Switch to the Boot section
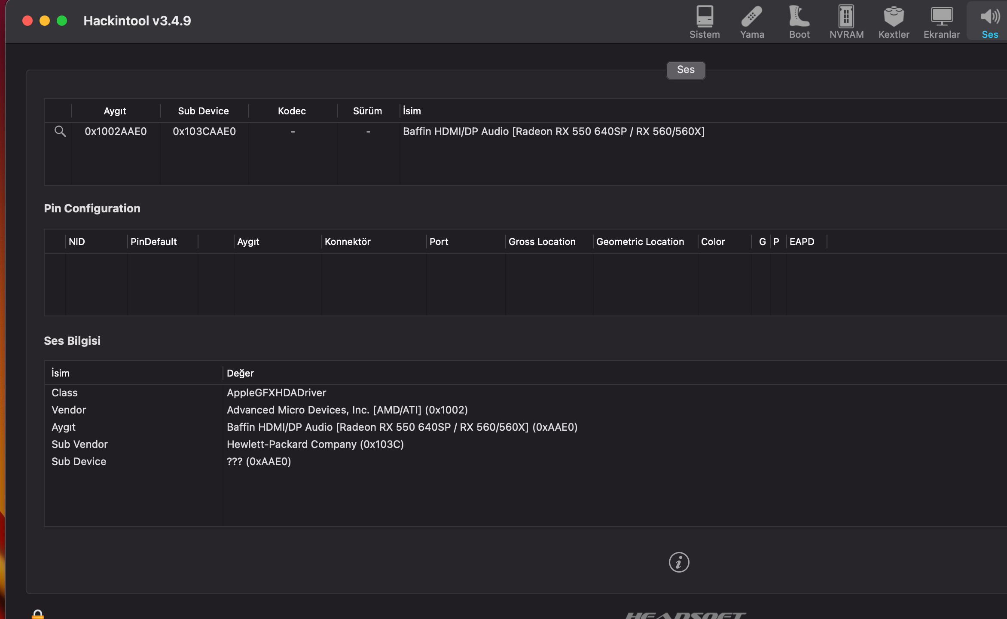This screenshot has width=1007, height=619. pos(799,22)
